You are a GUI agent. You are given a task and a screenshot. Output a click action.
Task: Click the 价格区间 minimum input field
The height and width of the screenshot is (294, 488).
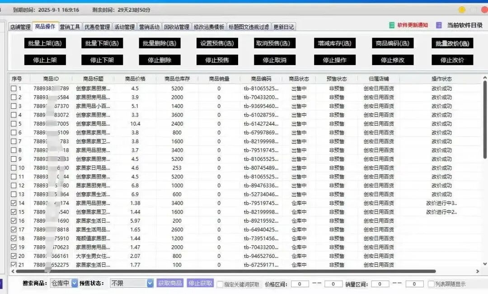tap(300, 284)
